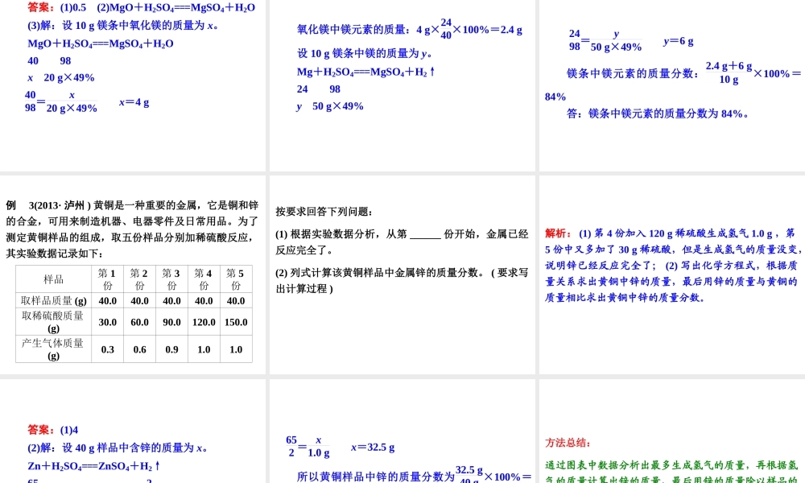This screenshot has height=483, width=805.
Task: Open the slide with 答案 (1)4 zinc solution
Action: [x=133, y=431]
